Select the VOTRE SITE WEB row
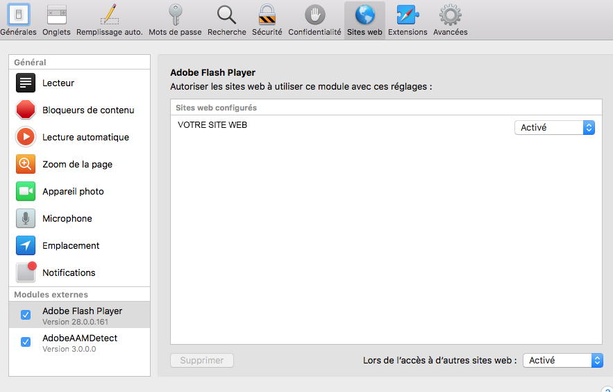 [386, 127]
